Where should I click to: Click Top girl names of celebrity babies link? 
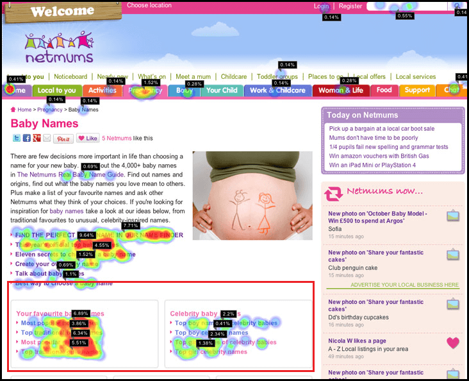226,342
